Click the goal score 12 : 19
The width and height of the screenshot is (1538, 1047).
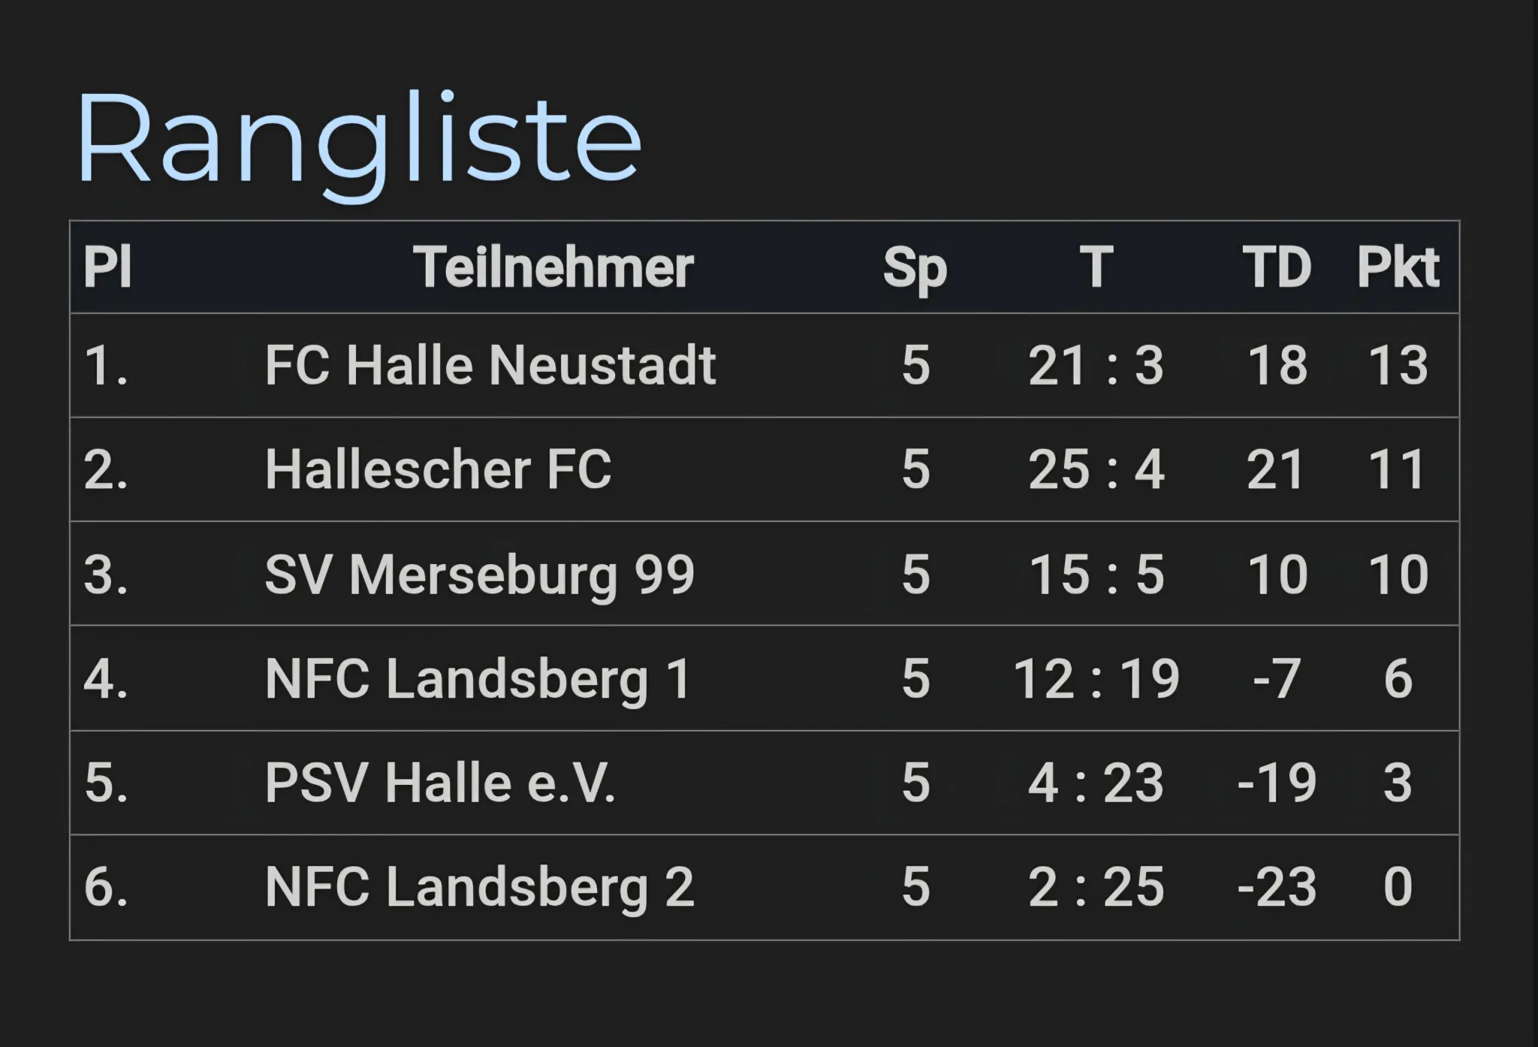point(1096,679)
